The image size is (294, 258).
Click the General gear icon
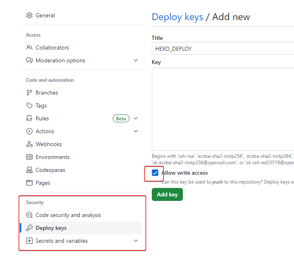(x=29, y=15)
